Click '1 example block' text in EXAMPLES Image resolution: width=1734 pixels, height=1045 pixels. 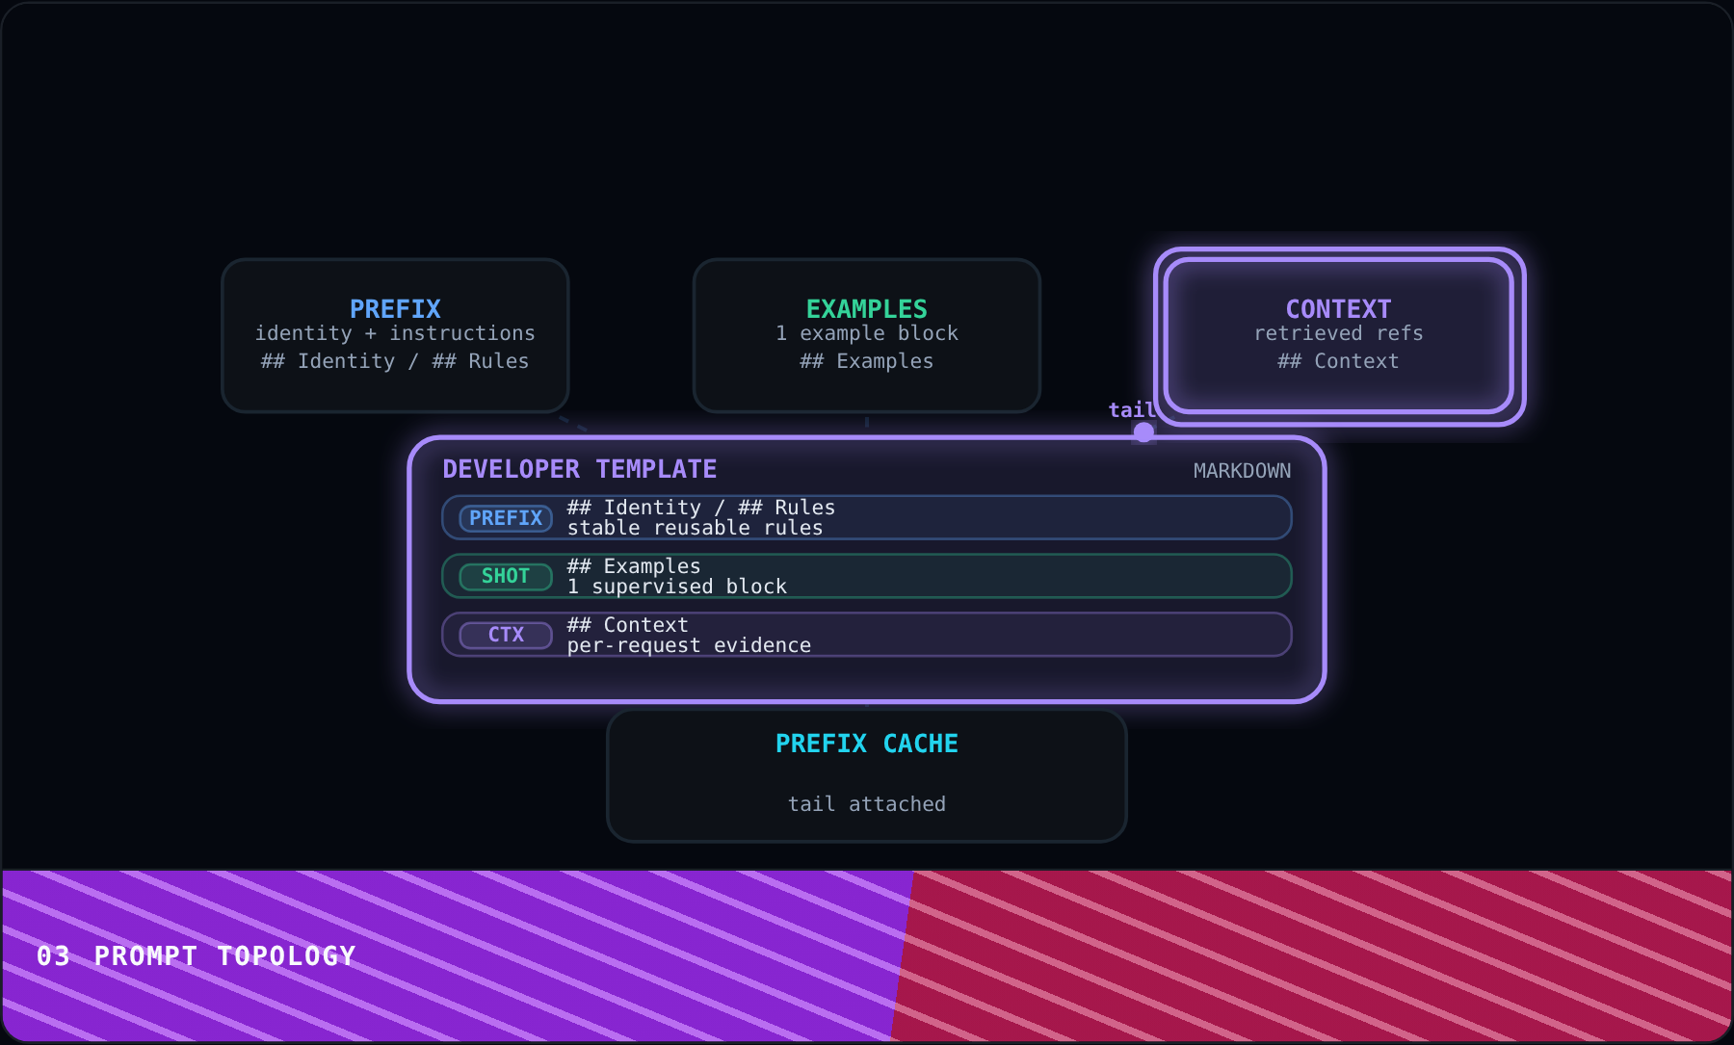pyautogui.click(x=867, y=333)
